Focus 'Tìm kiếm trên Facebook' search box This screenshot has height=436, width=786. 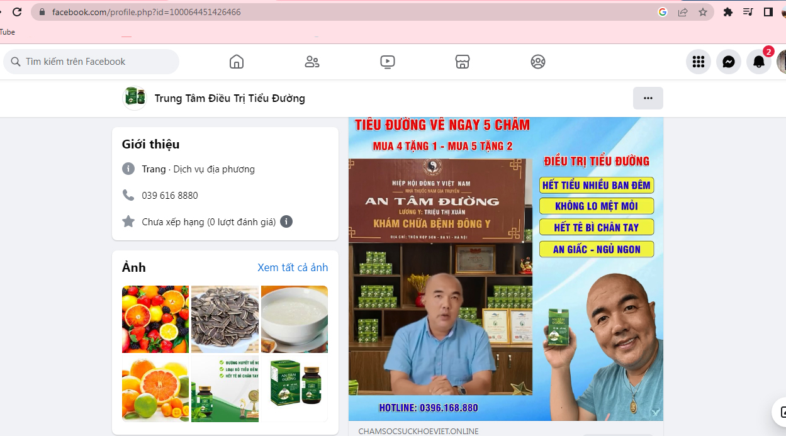pyautogui.click(x=94, y=62)
